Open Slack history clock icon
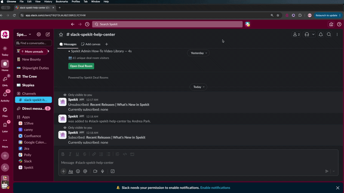The image size is (344, 193). (87, 24)
